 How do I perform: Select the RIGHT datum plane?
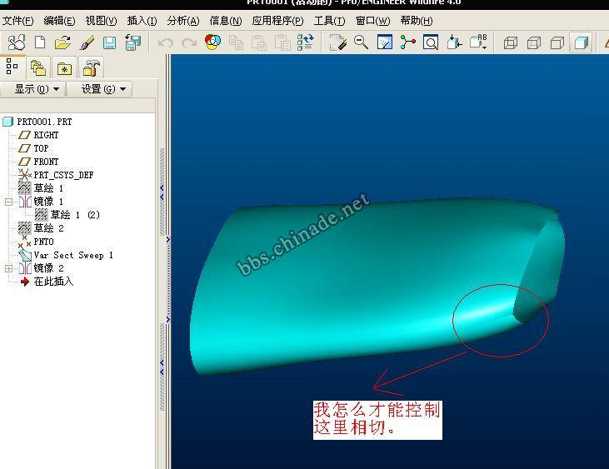pos(46,135)
